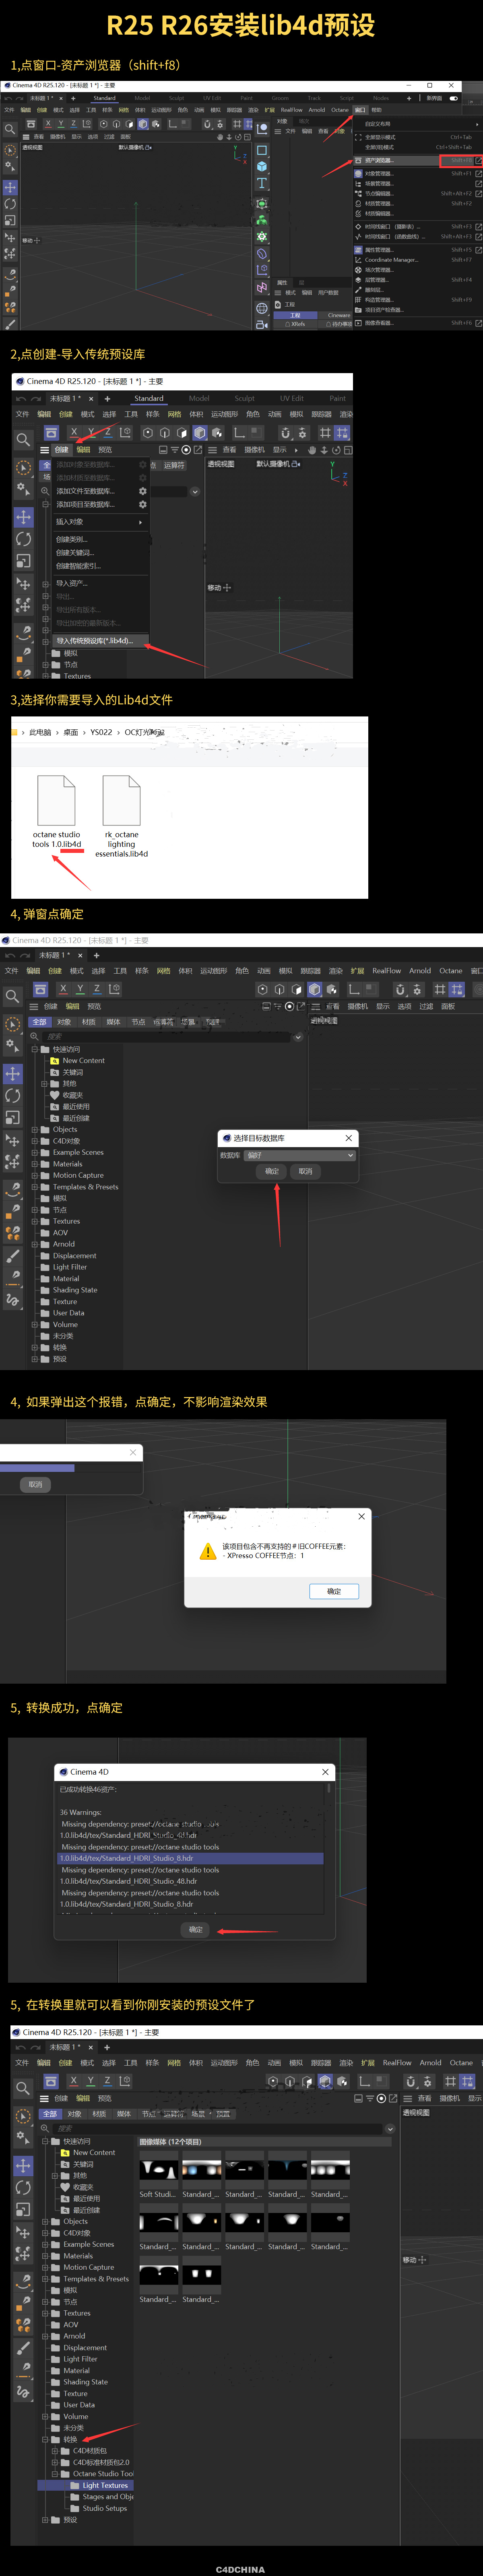Select Move tool in the database-dialog screenshot sidebar
Screen dimensions: 483x2576
click(x=13, y=1073)
